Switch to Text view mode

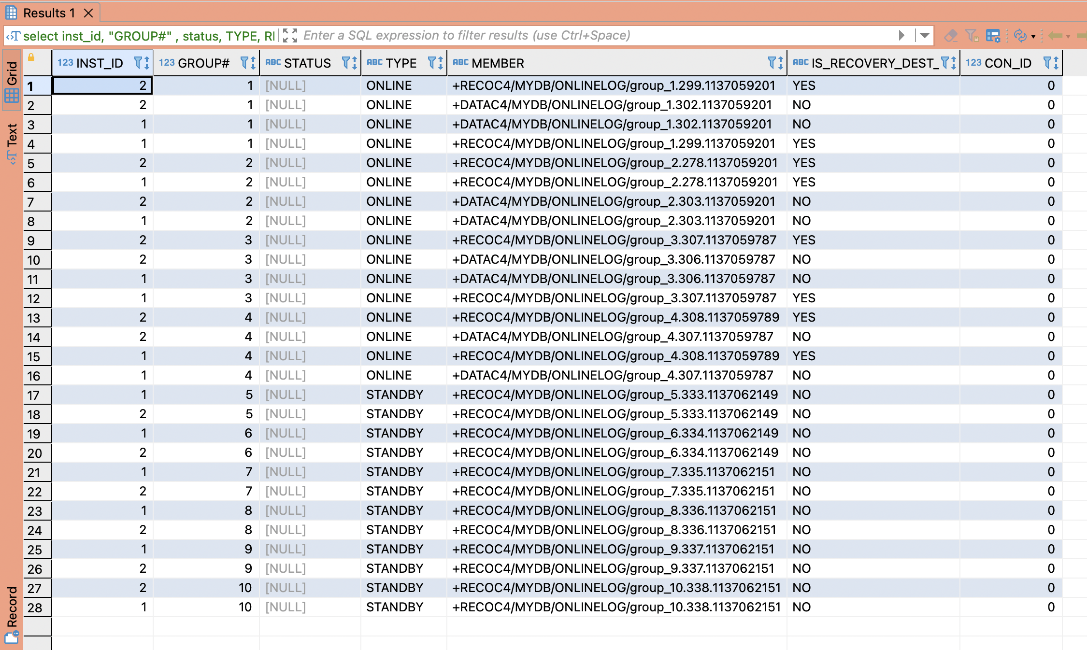12,143
